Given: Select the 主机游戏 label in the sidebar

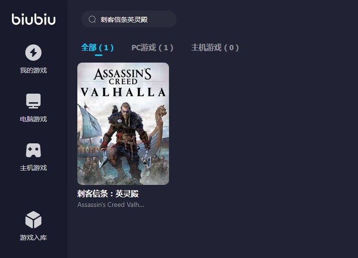Looking at the screenshot, I should pyautogui.click(x=33, y=168).
